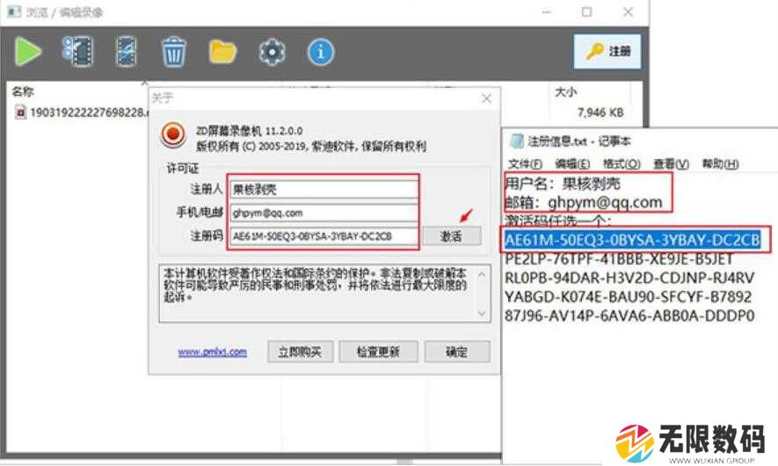Click the code PE2LP-76TPF line in Notepad

[618, 259]
